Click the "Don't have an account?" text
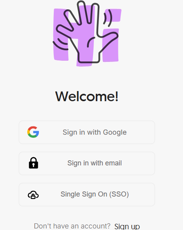The height and width of the screenshot is (230, 183). pos(72,226)
